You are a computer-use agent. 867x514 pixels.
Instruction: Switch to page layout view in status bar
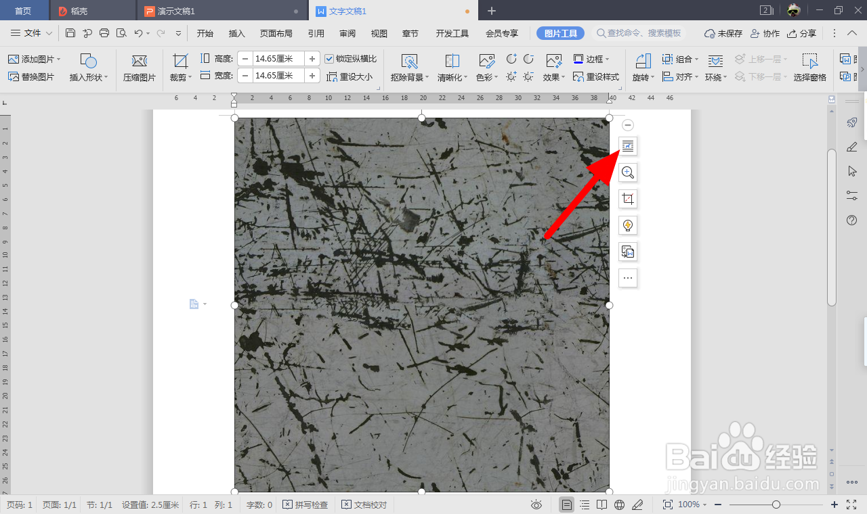click(x=566, y=505)
